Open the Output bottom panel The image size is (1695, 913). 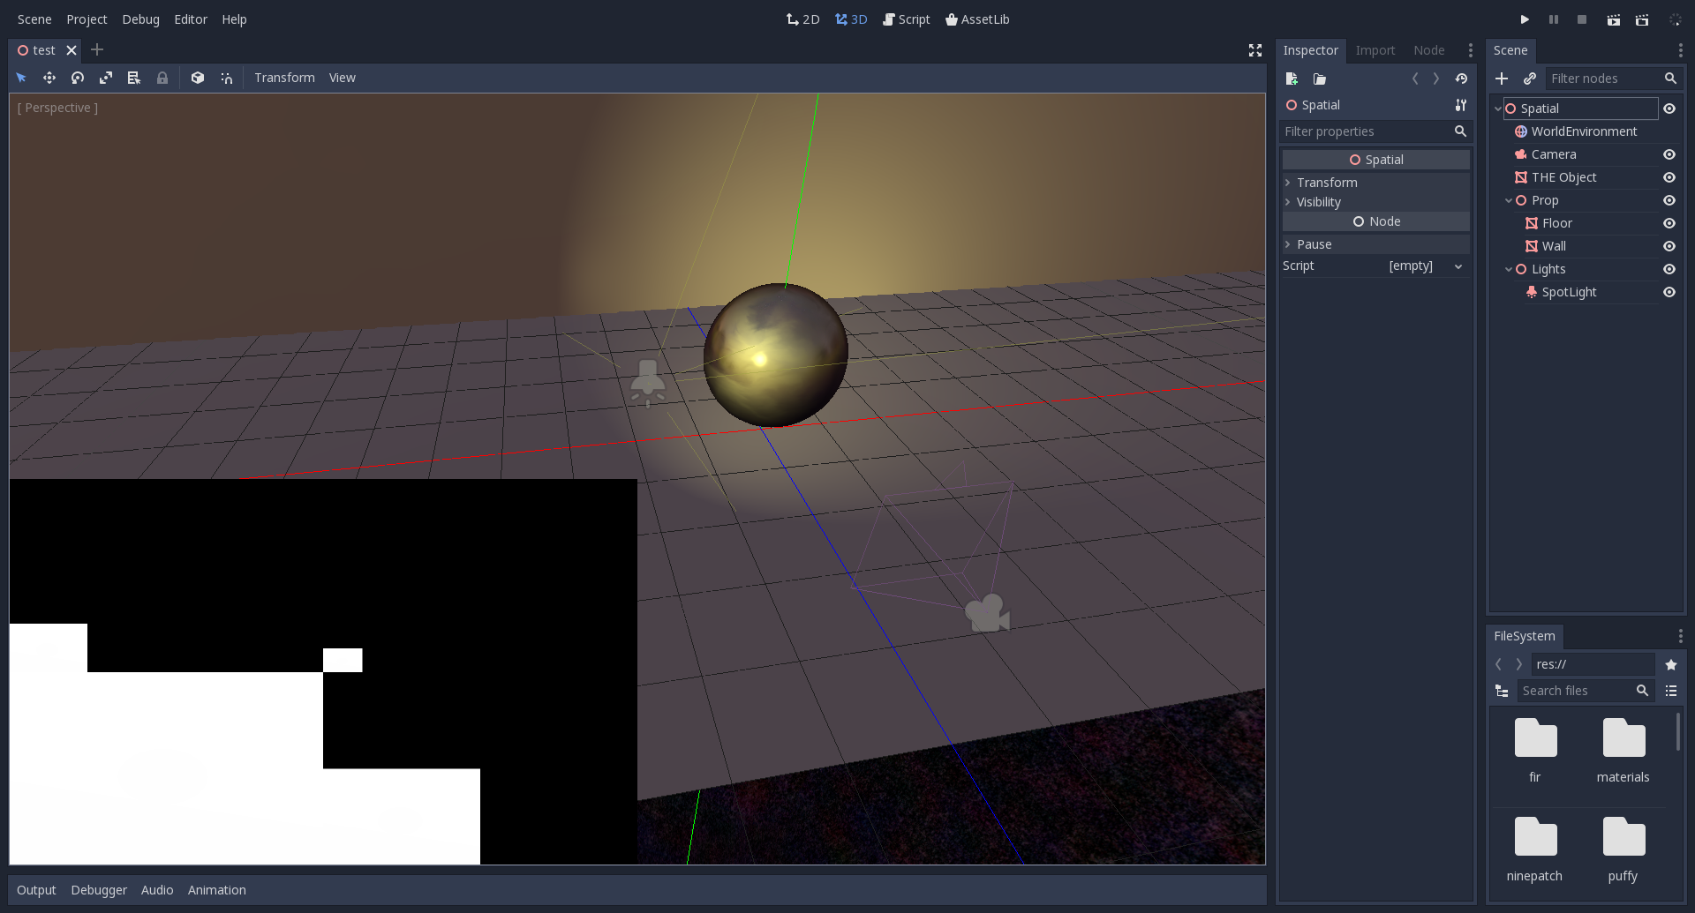36,890
